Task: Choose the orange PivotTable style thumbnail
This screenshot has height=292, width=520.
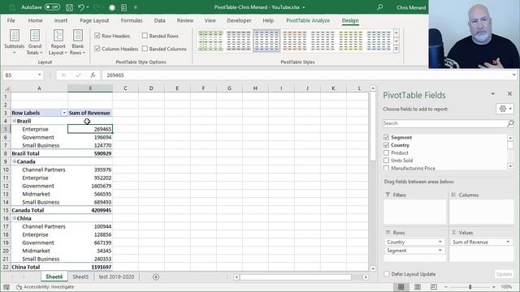Action: (x=294, y=41)
